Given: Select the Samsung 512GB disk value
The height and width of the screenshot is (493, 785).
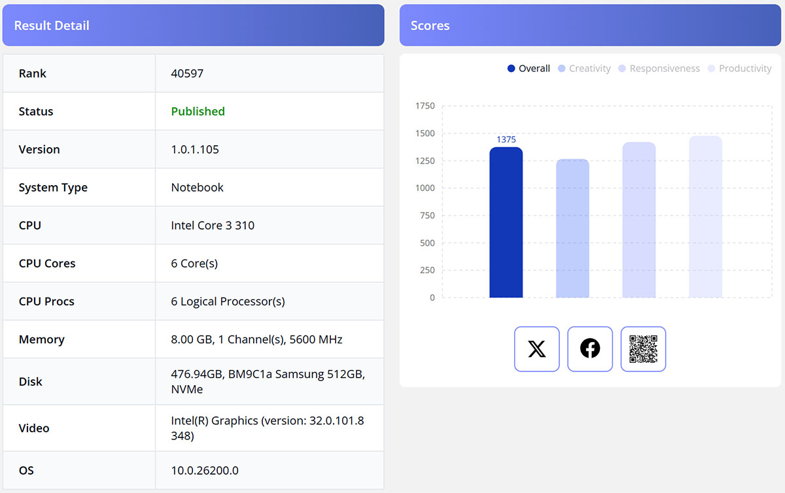Looking at the screenshot, I should coord(268,382).
